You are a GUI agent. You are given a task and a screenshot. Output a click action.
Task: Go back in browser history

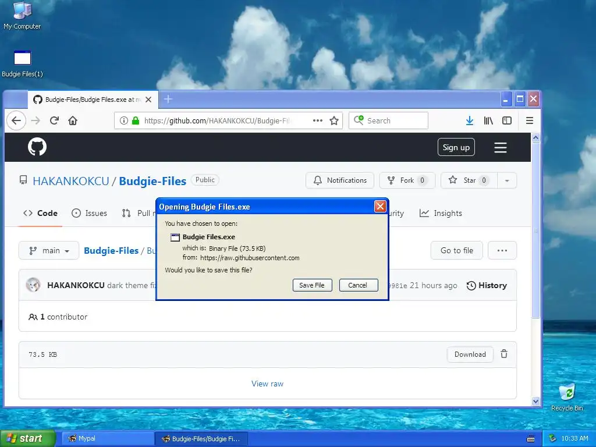pos(16,121)
